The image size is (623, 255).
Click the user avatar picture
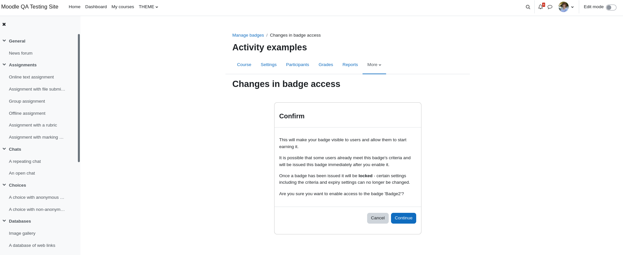[563, 7]
